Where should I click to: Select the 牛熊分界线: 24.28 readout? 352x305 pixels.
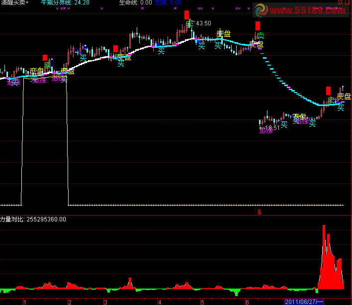(65, 2)
